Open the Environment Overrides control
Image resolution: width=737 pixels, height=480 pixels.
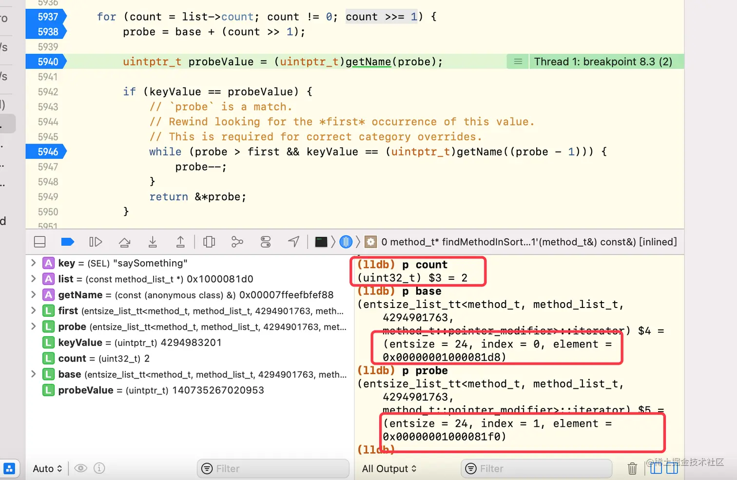point(266,242)
